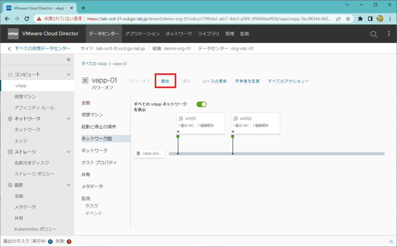Click the Networking section icon in sidebar

(10, 119)
